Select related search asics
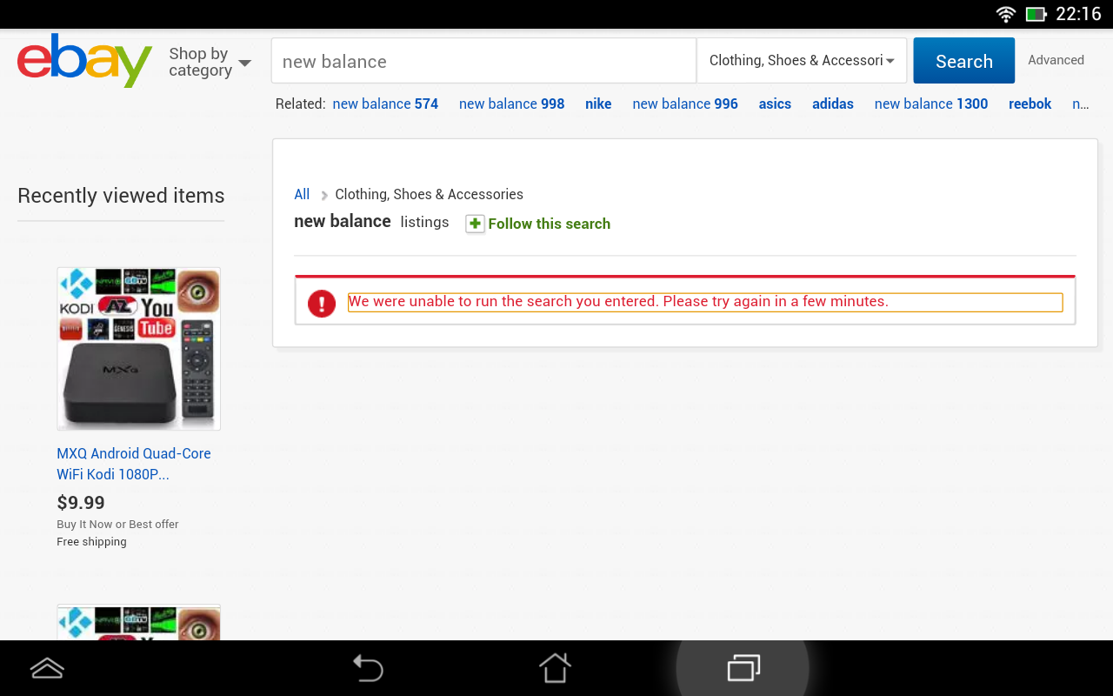This screenshot has height=696, width=1113. point(775,104)
